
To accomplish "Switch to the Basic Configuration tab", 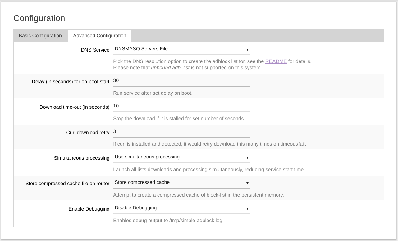I will pos(40,36).
